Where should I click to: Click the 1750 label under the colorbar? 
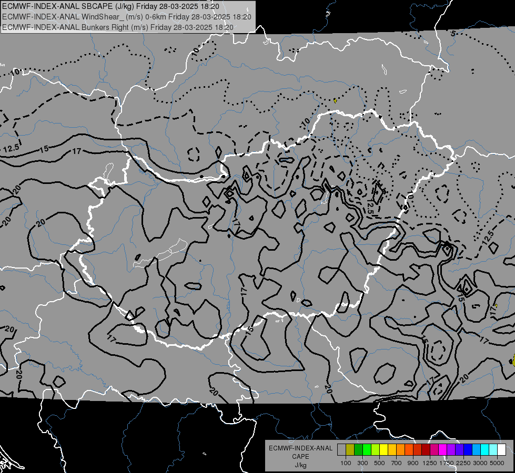(447, 463)
